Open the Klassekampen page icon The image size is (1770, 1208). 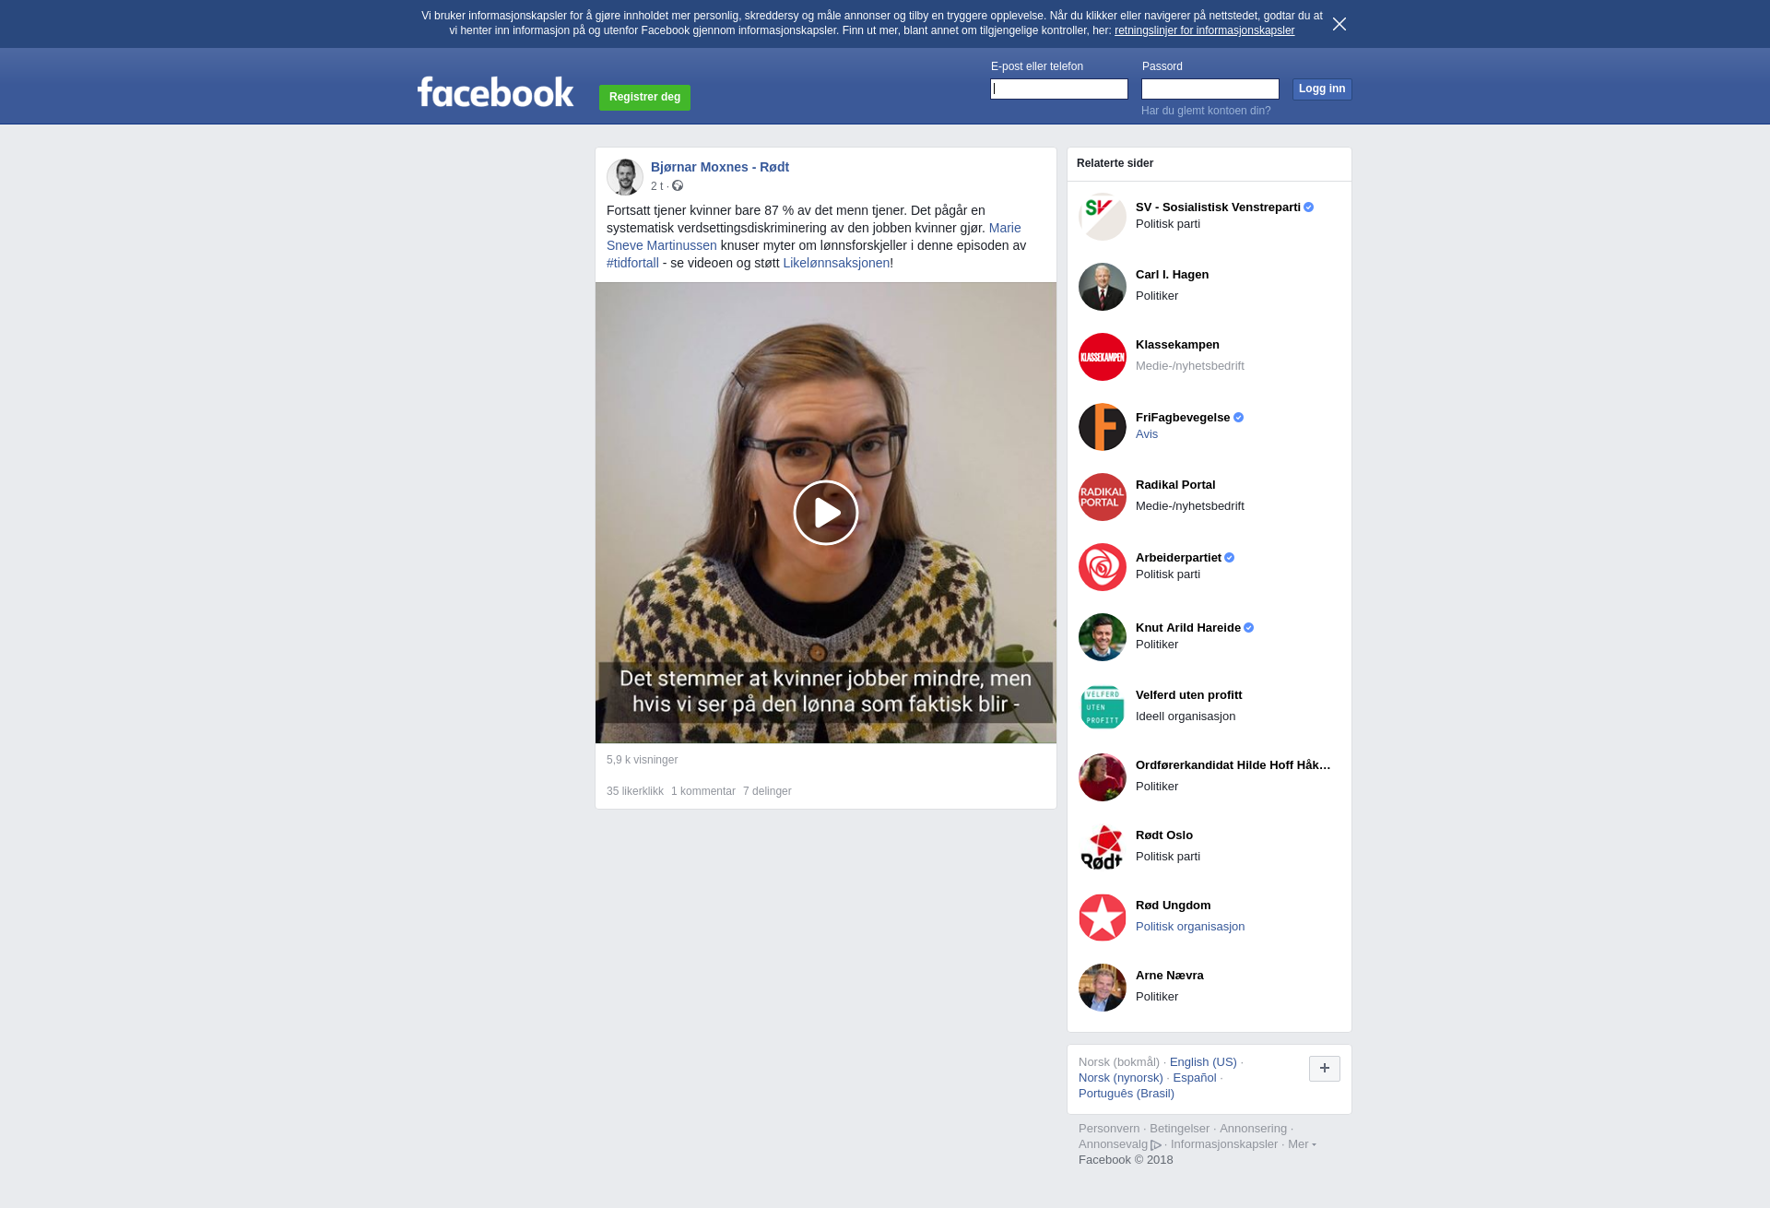point(1102,357)
